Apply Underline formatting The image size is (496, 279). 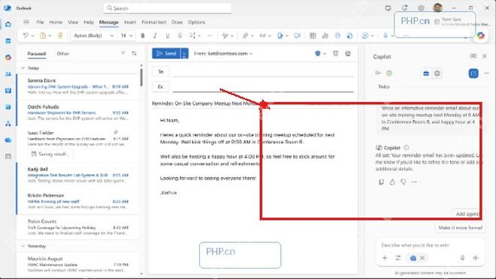tap(168, 36)
